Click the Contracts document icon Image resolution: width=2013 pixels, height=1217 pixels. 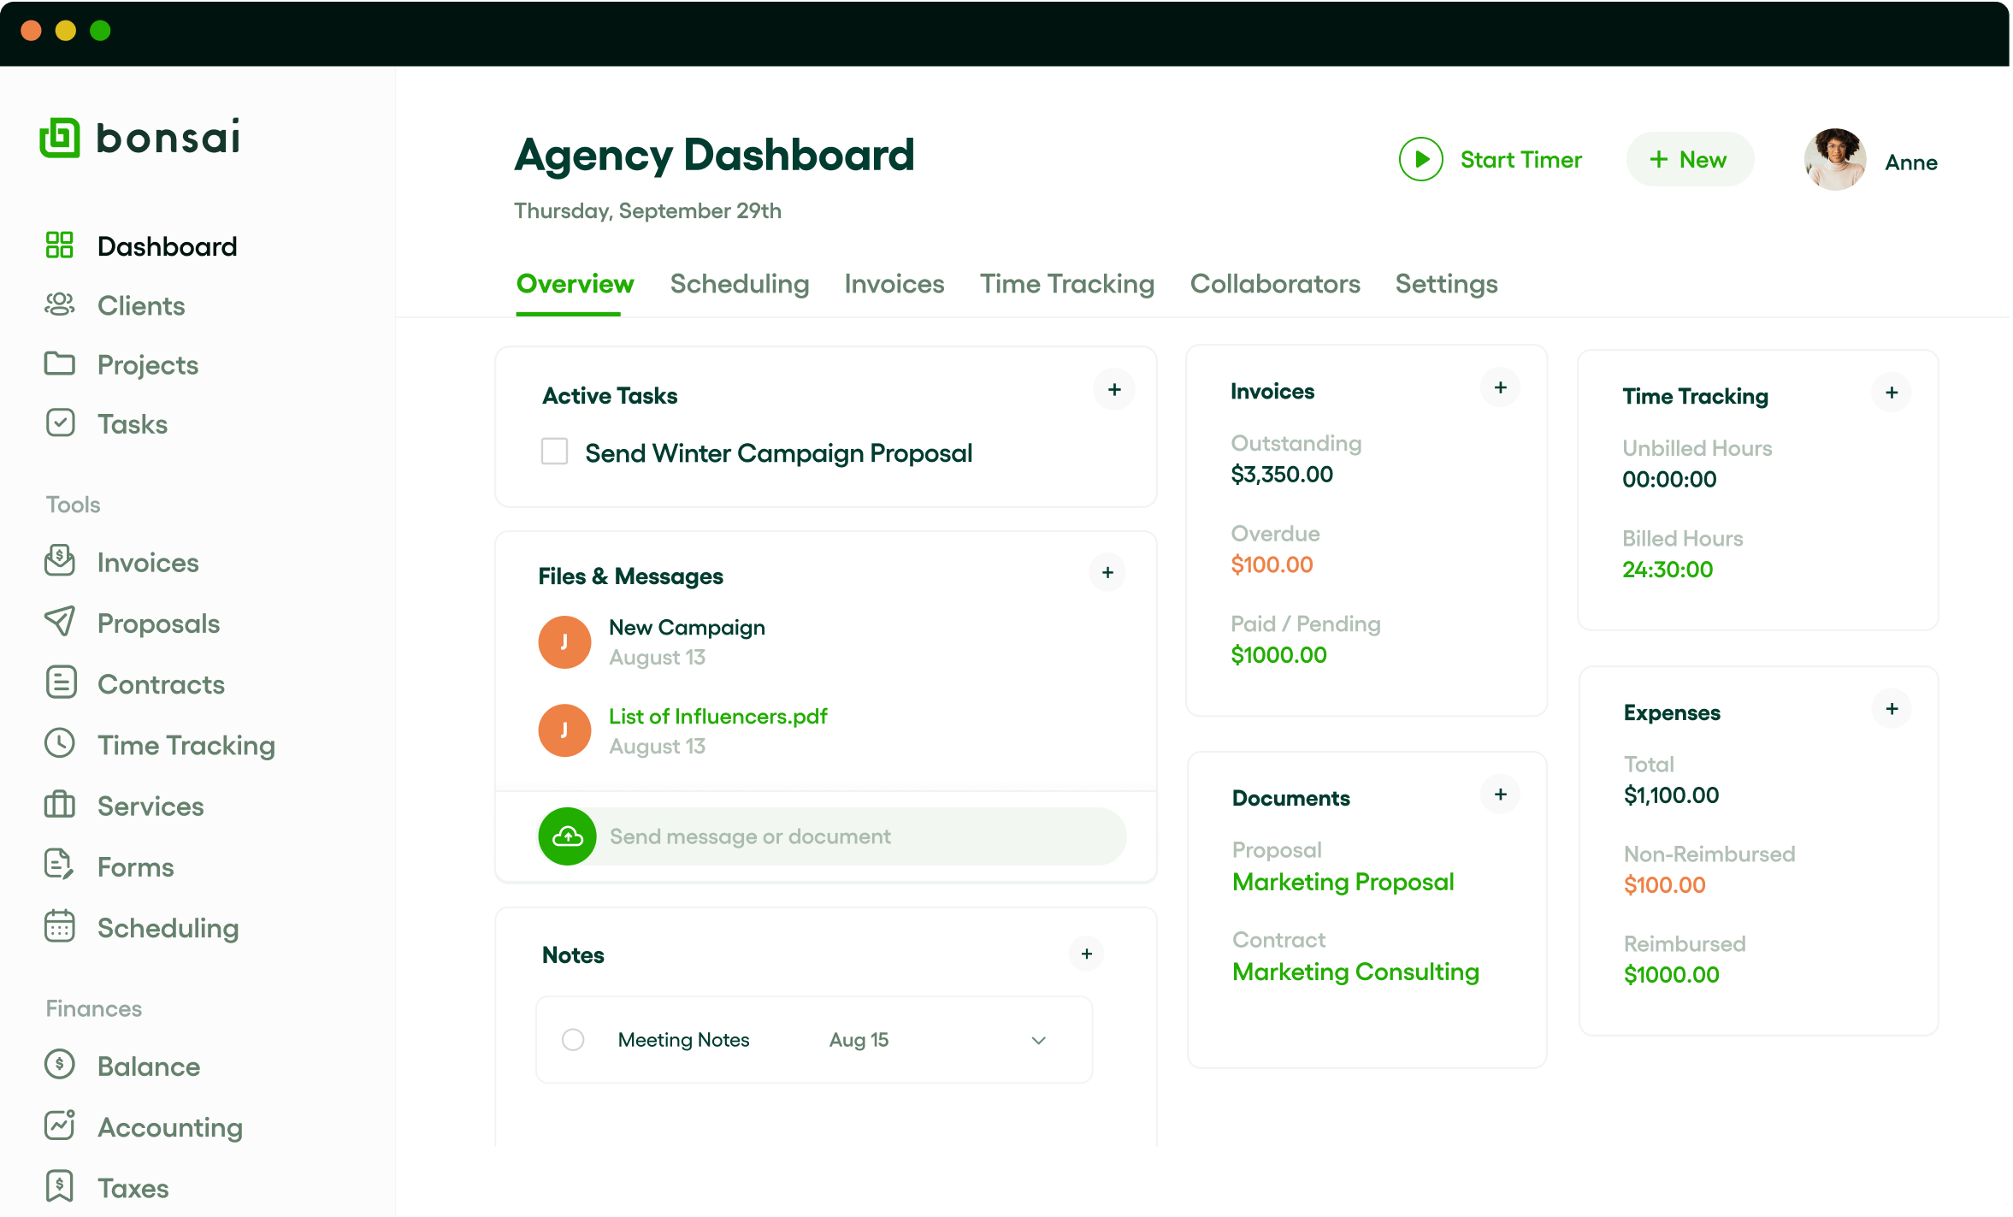[60, 682]
